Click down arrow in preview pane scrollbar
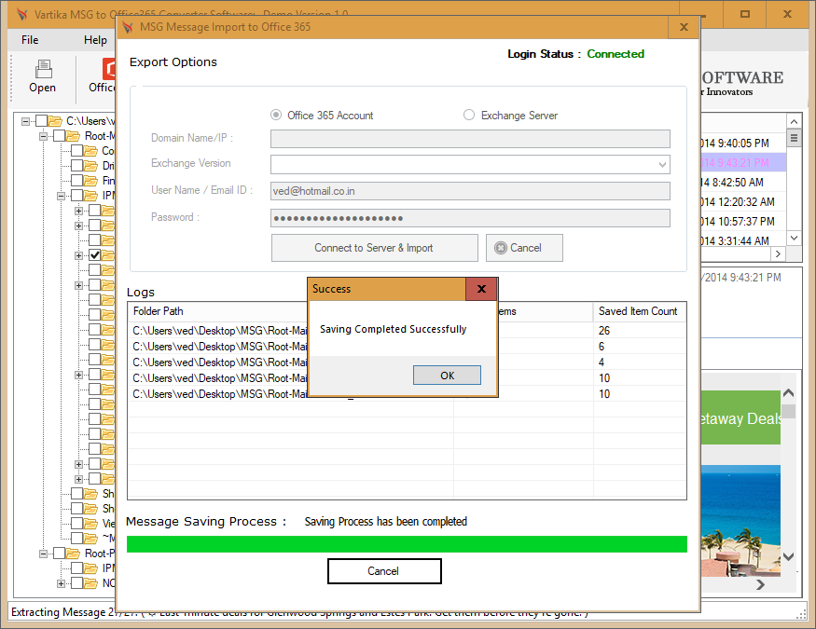This screenshot has width=816, height=629. [x=789, y=556]
